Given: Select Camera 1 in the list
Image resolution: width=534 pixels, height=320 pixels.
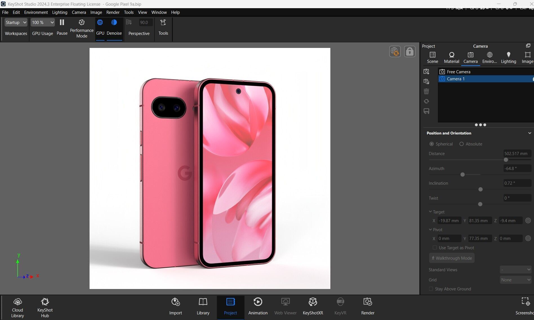Looking at the screenshot, I should click(486, 79).
